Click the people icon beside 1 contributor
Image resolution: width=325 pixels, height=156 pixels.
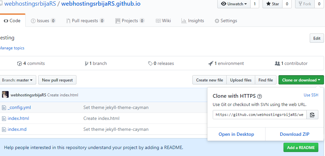pyautogui.click(x=277, y=64)
